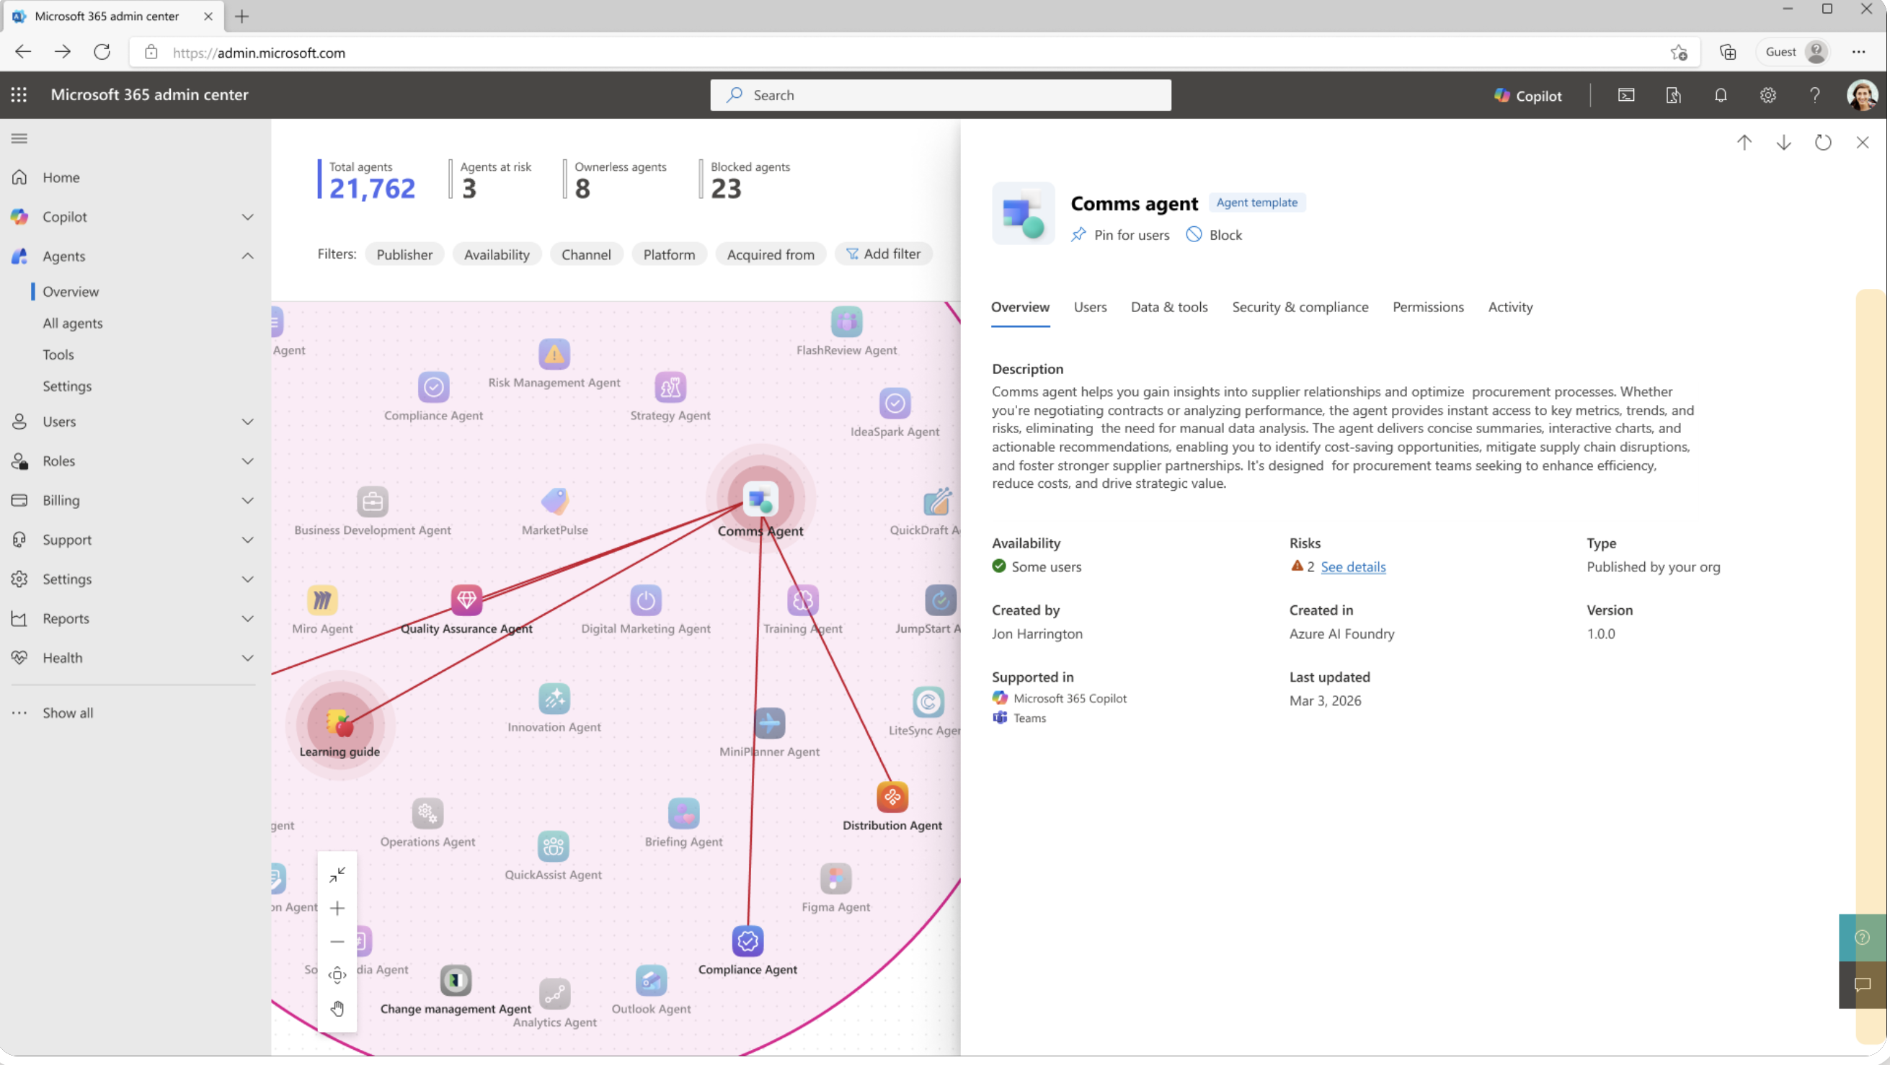The height and width of the screenshot is (1065, 1890).
Task: Click the admin center Search box
Action: (941, 95)
